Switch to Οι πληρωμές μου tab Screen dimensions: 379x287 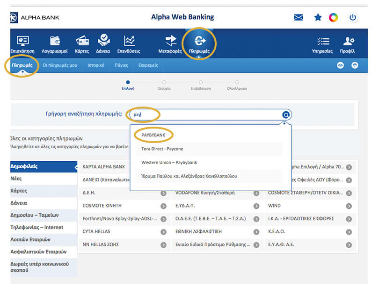[x=60, y=65]
